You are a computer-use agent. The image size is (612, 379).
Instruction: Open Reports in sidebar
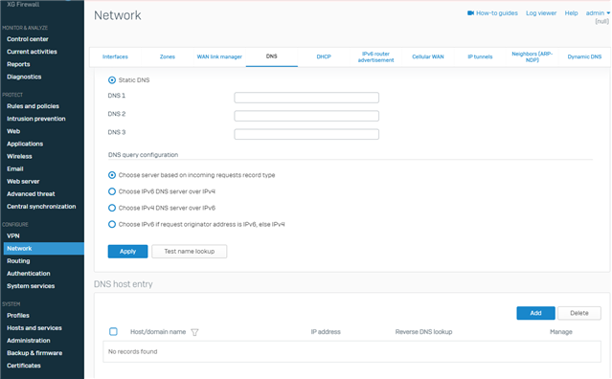click(x=18, y=64)
